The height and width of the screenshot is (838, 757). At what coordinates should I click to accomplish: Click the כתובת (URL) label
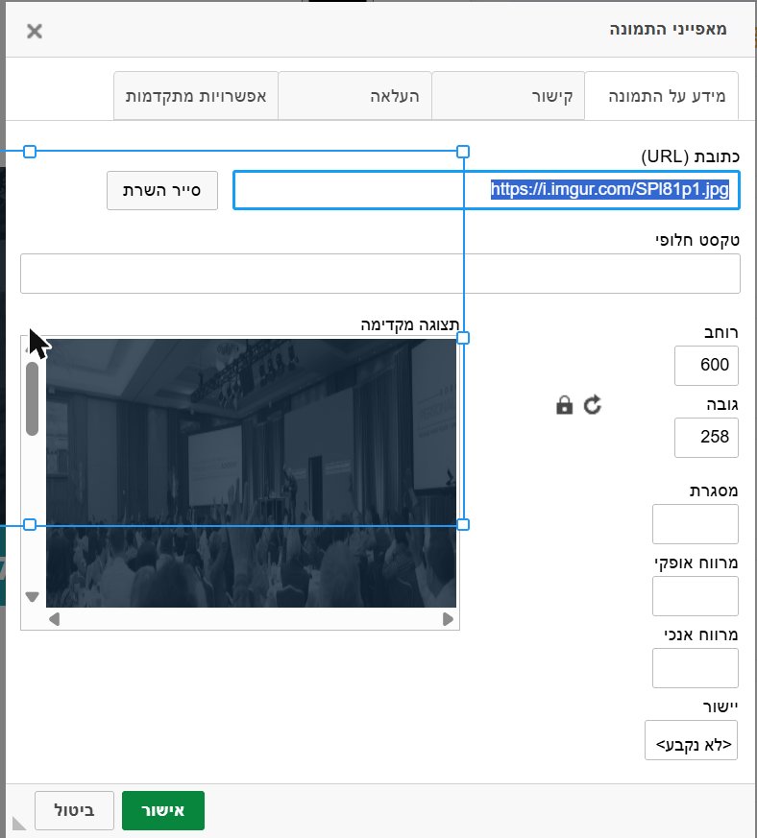click(x=690, y=156)
